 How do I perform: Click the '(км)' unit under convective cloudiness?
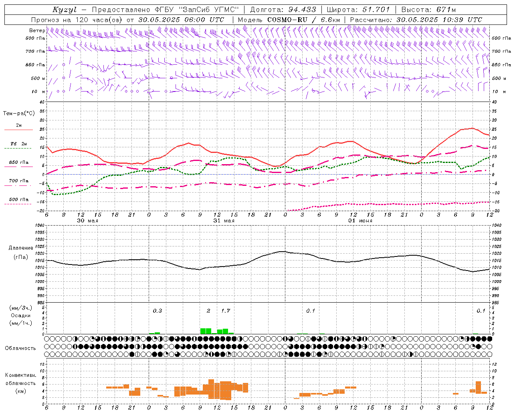20,391
